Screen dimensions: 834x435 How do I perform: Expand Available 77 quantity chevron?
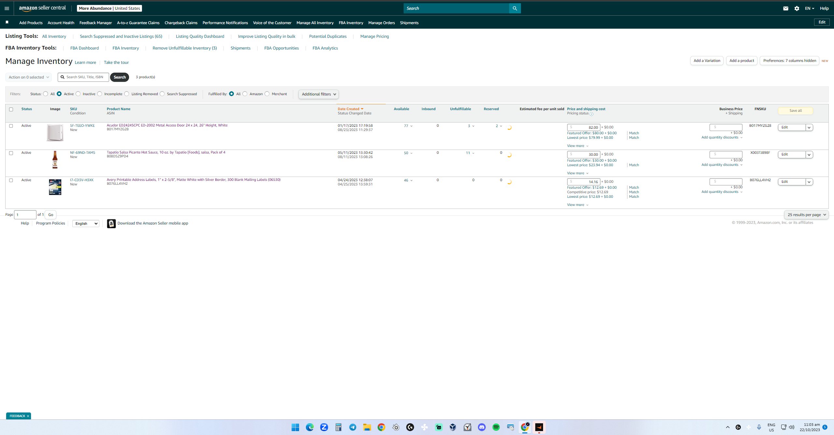[411, 126]
